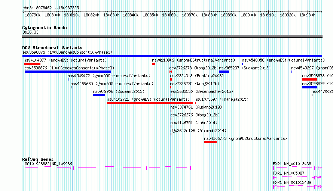This screenshot has height=191, width=333.
Task: Select the red nsv4104877 variant bar
Action: 32,64
